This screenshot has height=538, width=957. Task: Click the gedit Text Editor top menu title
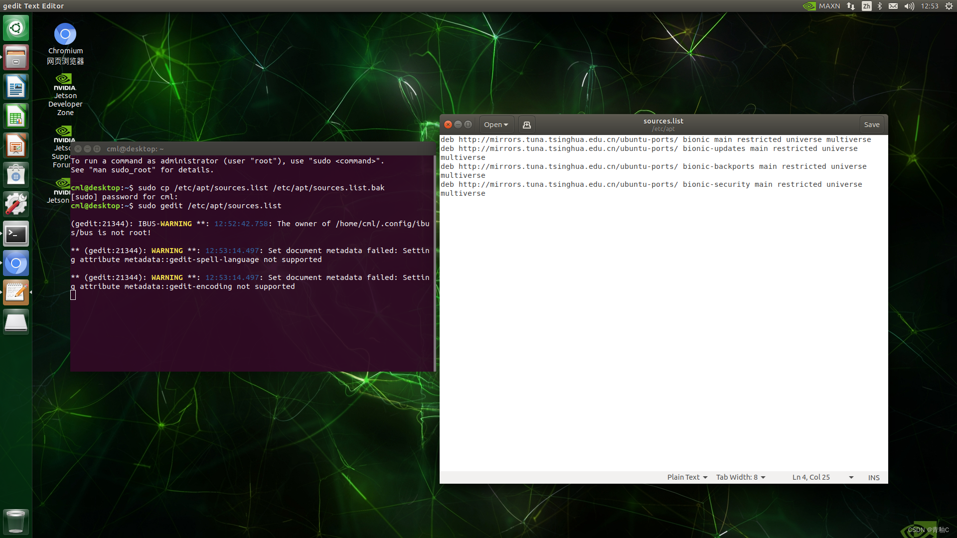[x=33, y=6]
